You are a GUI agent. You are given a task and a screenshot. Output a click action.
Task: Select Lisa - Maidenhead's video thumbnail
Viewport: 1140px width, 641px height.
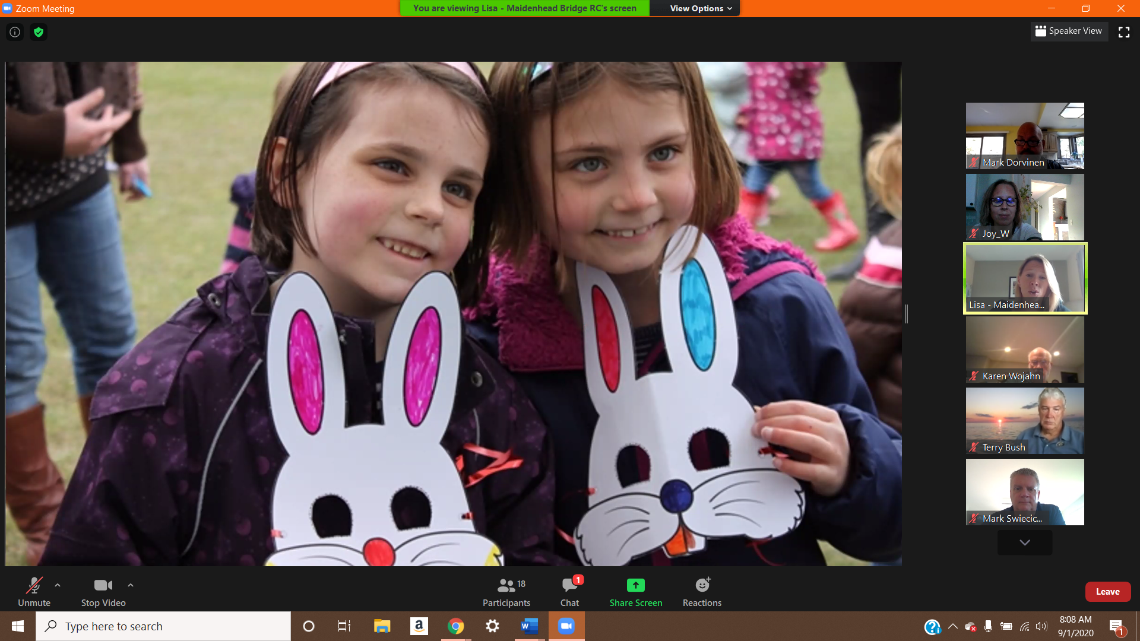pos(1025,278)
